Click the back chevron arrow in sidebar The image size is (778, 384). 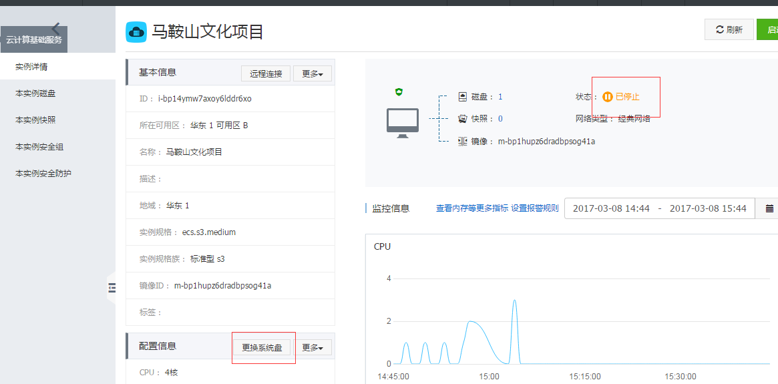click(55, 29)
